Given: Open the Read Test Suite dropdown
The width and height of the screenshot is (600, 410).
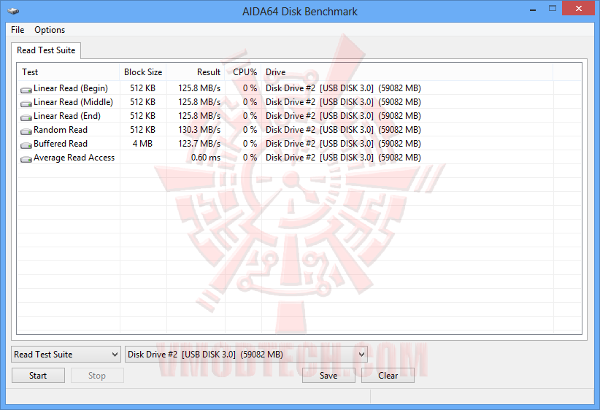Looking at the screenshot, I should 66,355.
